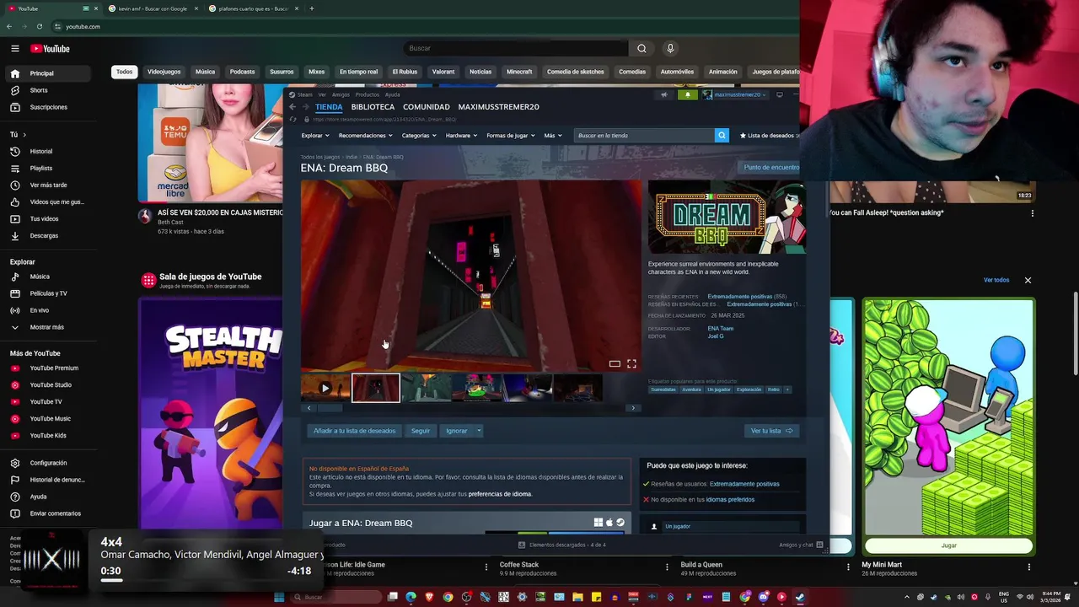Click Steam icon in Windows taskbar

coord(800,597)
